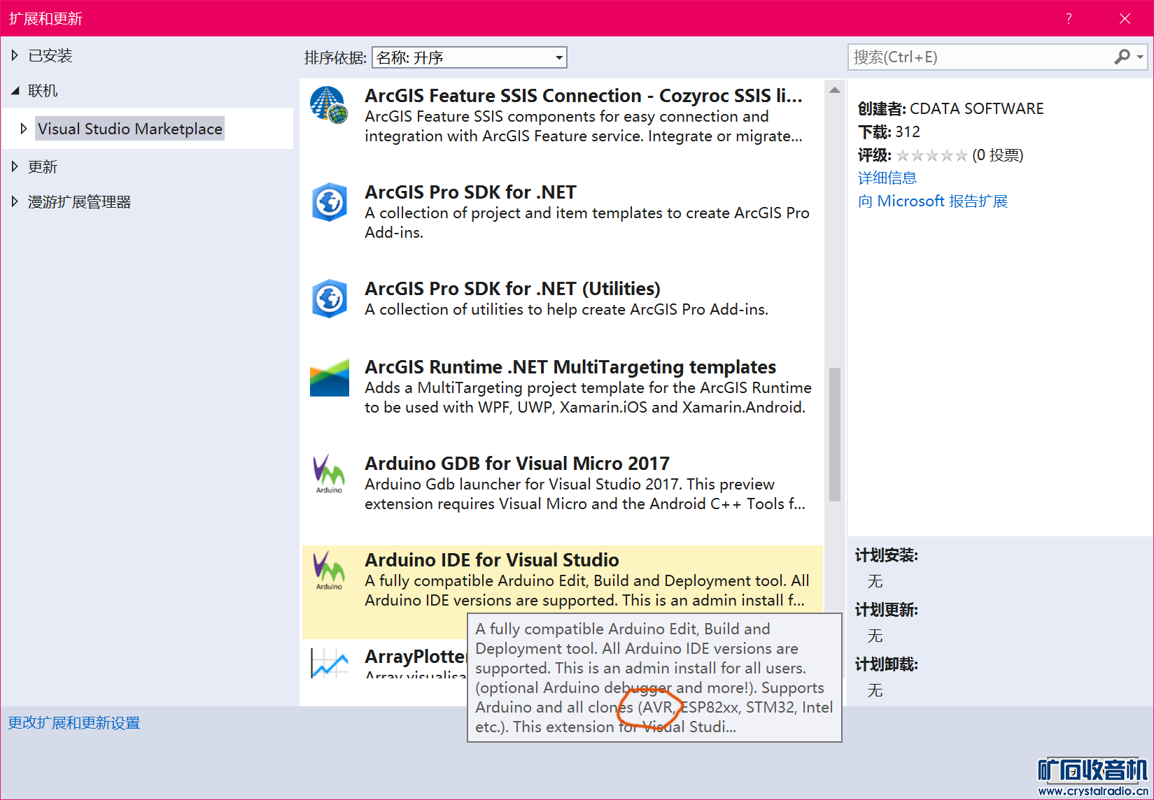Screen dimensions: 1154x800
Task: Click the 排序依据 label
Action: (335, 58)
